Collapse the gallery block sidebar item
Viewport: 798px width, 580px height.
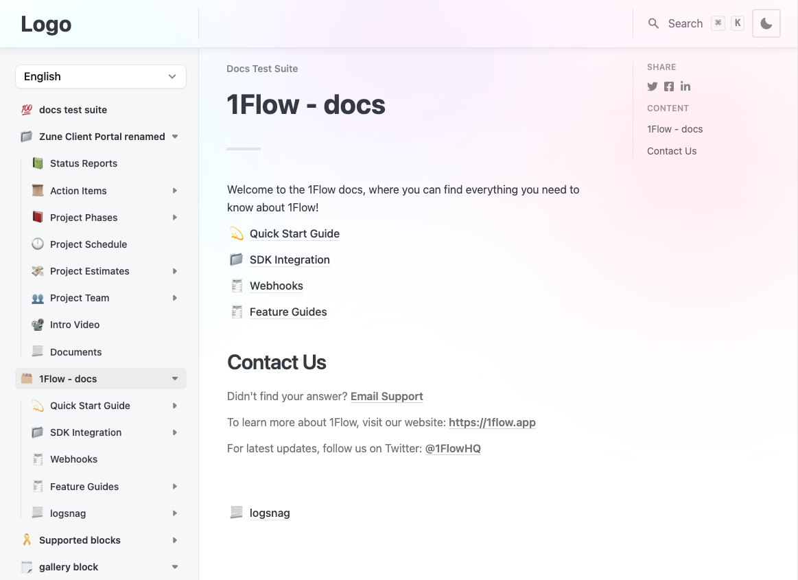[175, 567]
